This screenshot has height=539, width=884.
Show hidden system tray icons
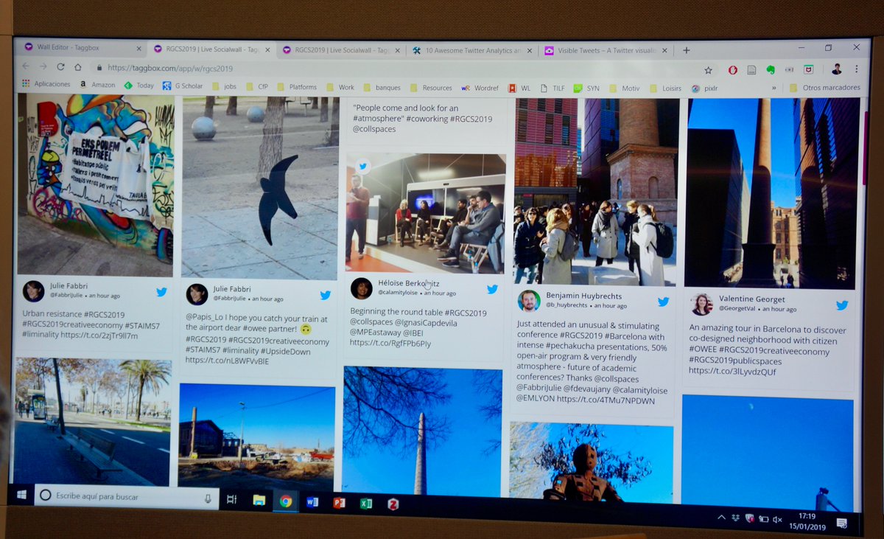[x=721, y=518]
